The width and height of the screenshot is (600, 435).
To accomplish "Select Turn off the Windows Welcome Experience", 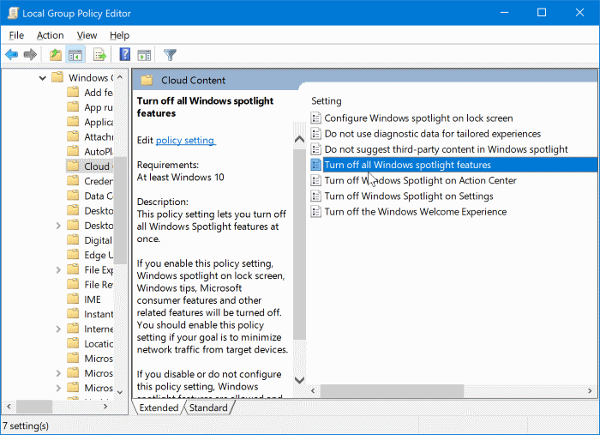I will click(x=416, y=211).
